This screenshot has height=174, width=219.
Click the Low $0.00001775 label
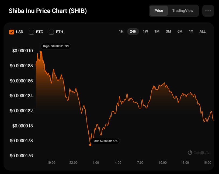tap(105, 141)
